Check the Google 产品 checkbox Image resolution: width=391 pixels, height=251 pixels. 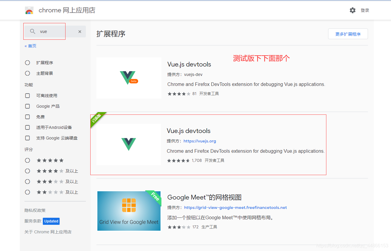click(27, 106)
